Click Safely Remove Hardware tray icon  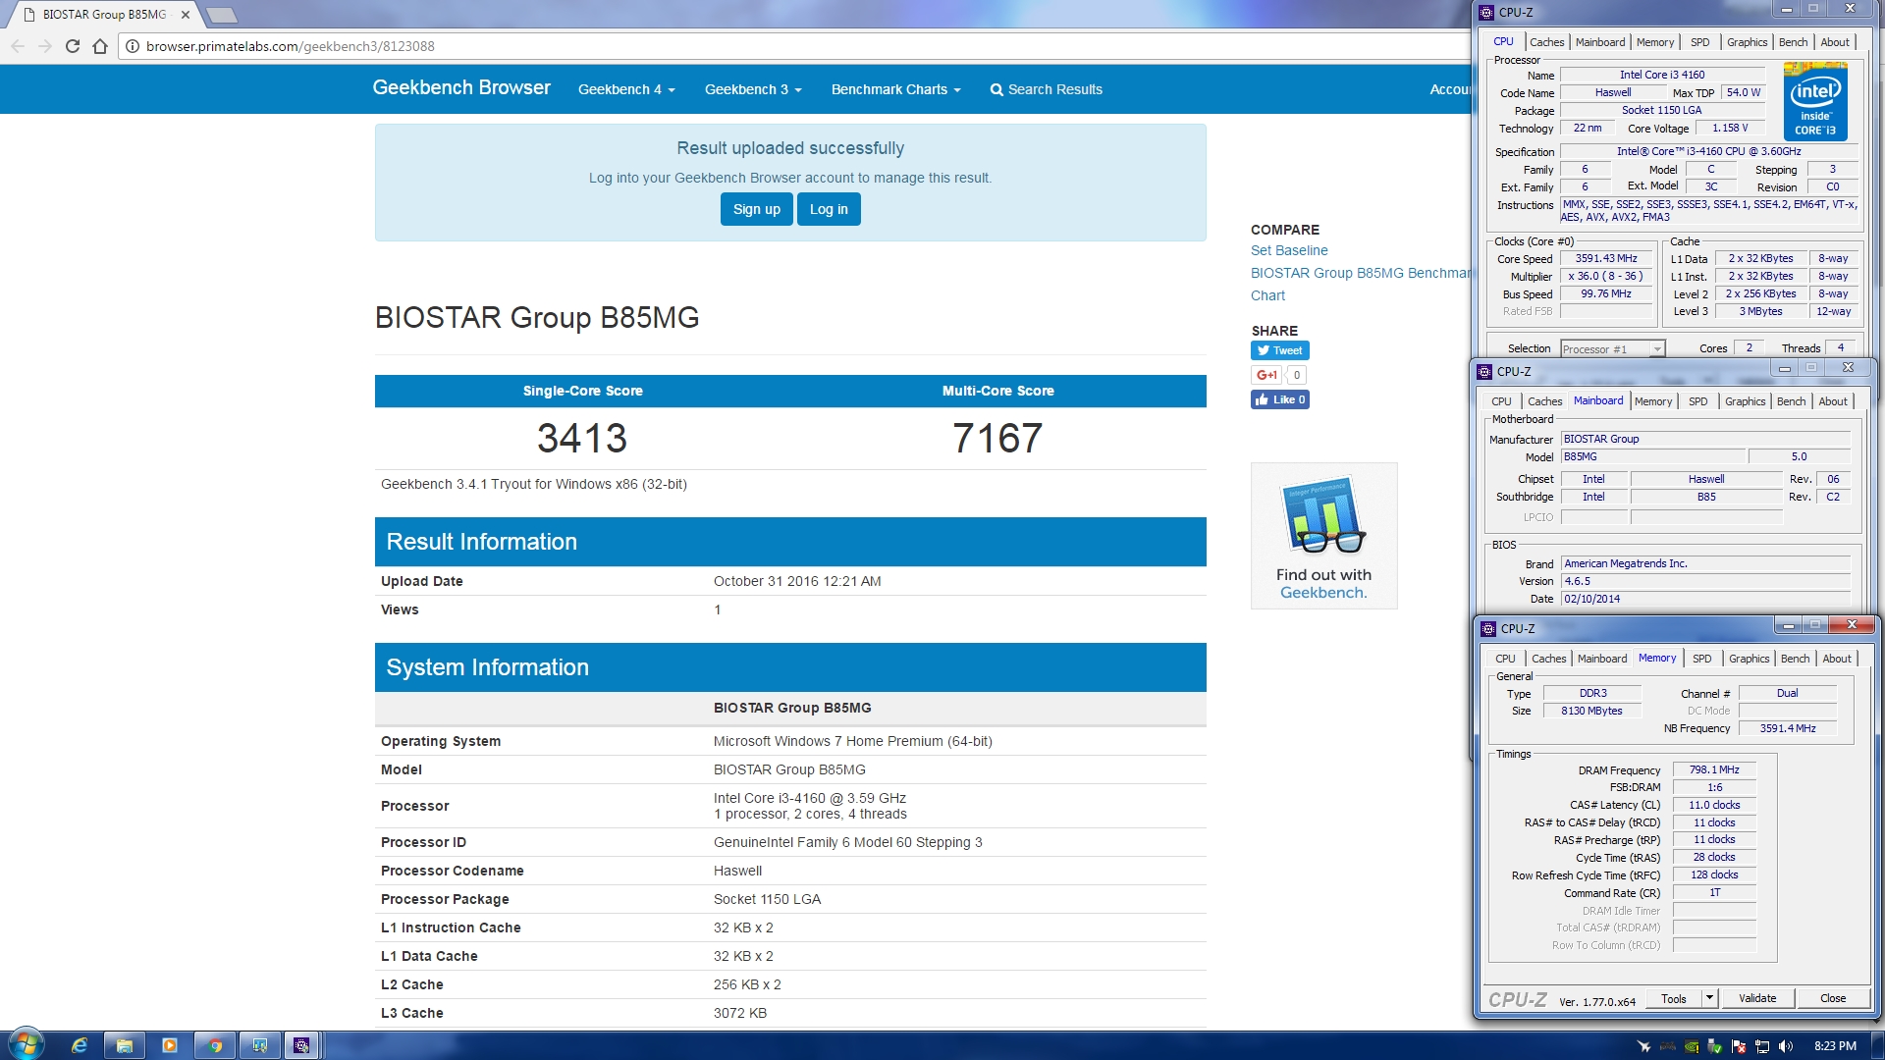click(x=1715, y=1046)
